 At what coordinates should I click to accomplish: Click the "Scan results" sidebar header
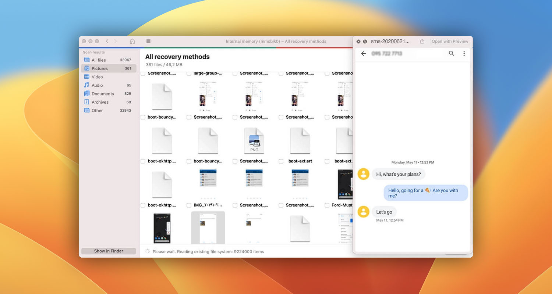tap(94, 52)
